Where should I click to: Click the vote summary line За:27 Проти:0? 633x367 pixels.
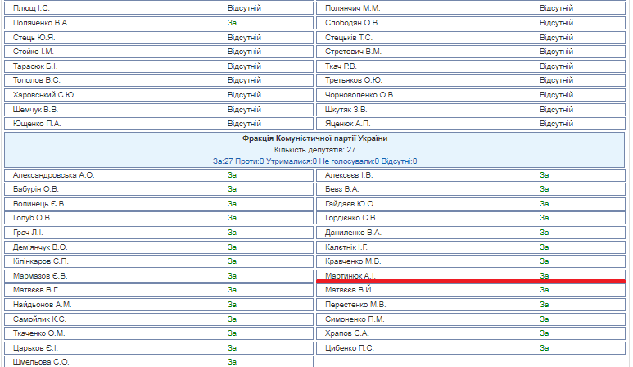[x=315, y=161]
